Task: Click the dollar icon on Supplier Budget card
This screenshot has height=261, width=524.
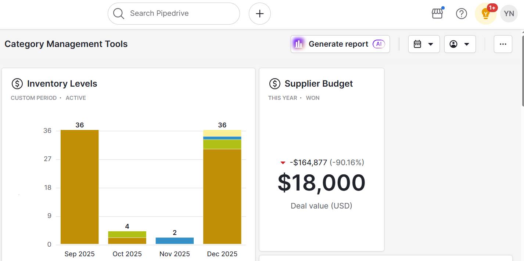Action: pos(274,83)
